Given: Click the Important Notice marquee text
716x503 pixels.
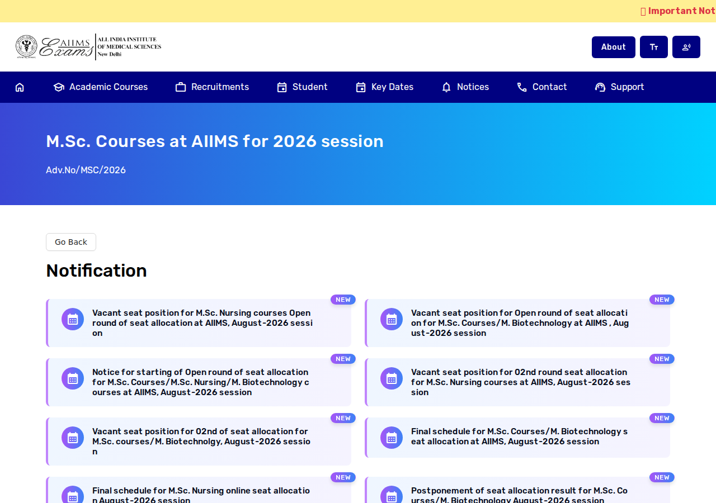Looking at the screenshot, I should click(x=678, y=11).
